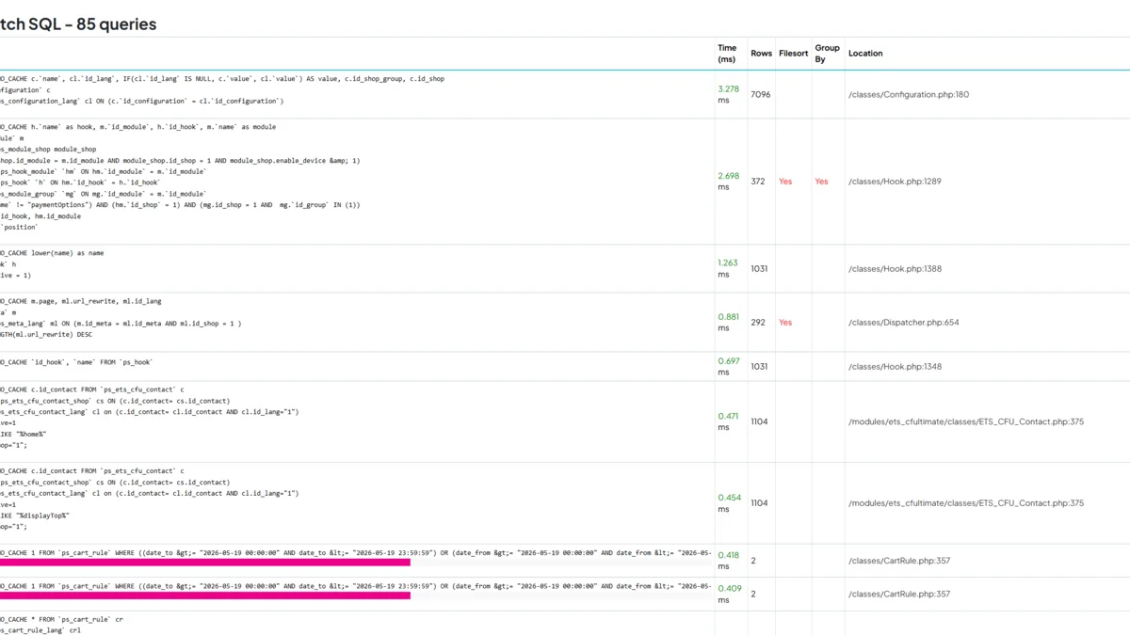
Task: Select the LIKE "%home%" query line
Action: pos(24,434)
